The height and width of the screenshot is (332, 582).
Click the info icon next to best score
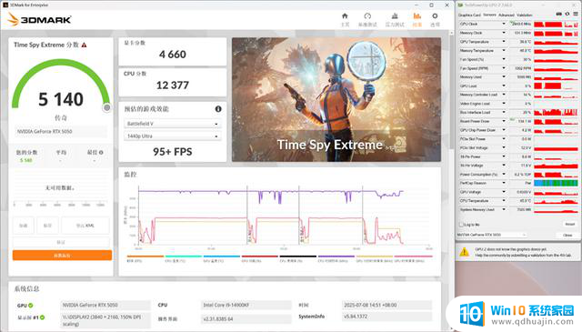click(x=101, y=152)
